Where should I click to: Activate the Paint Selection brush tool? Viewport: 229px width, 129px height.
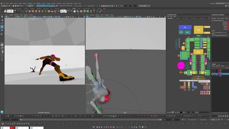(x=2, y=23)
